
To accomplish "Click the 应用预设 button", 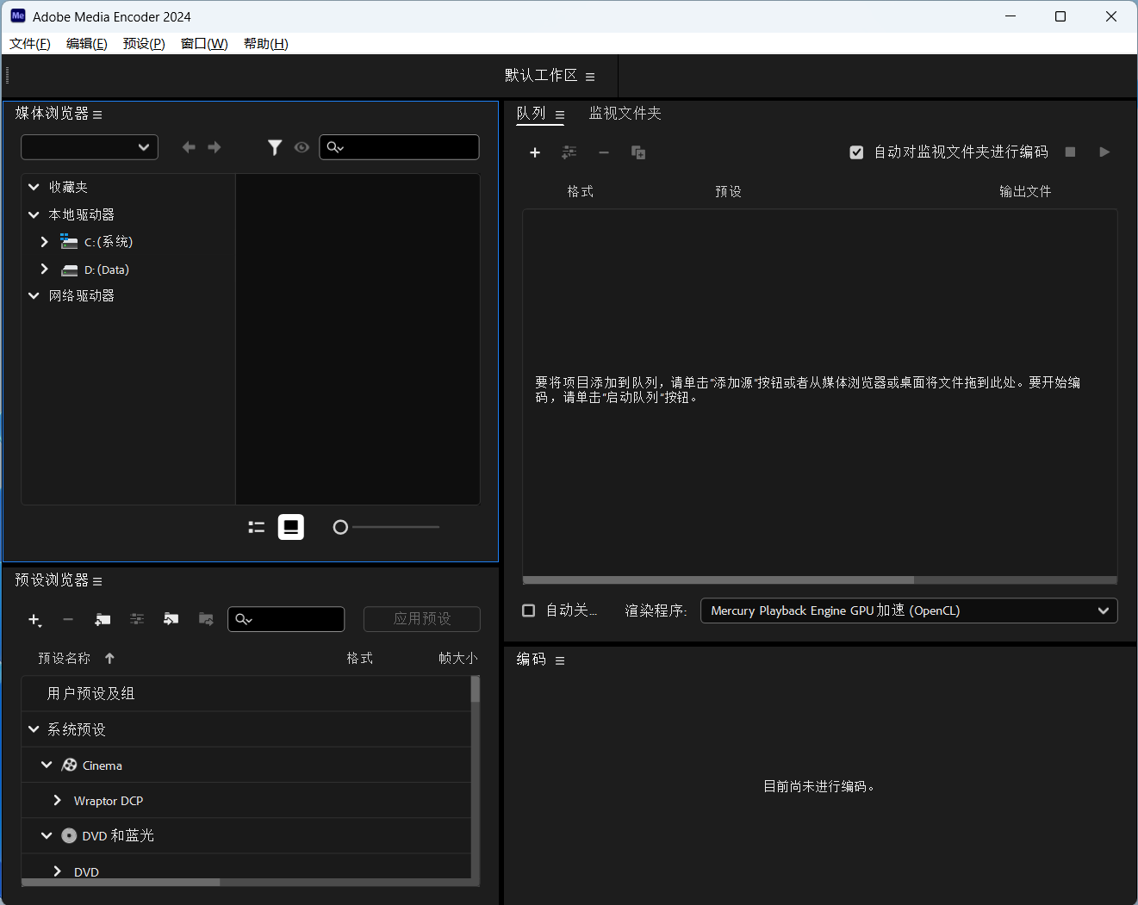I will tap(422, 619).
